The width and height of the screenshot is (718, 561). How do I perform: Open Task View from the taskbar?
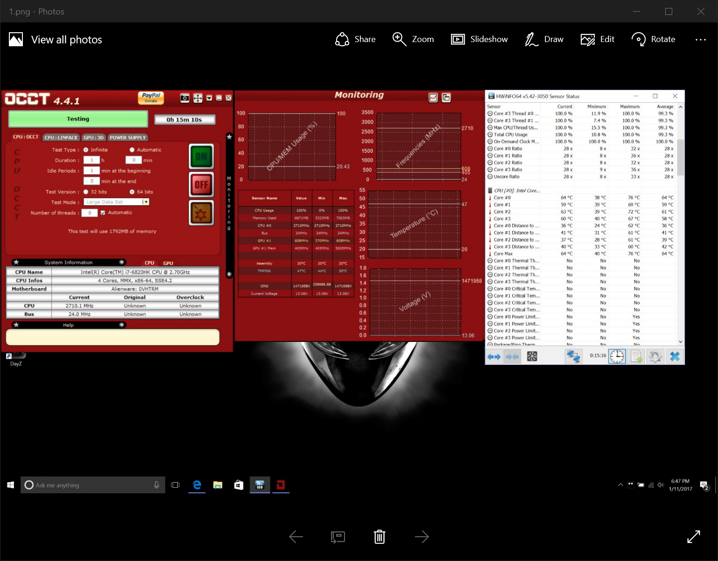tap(175, 485)
